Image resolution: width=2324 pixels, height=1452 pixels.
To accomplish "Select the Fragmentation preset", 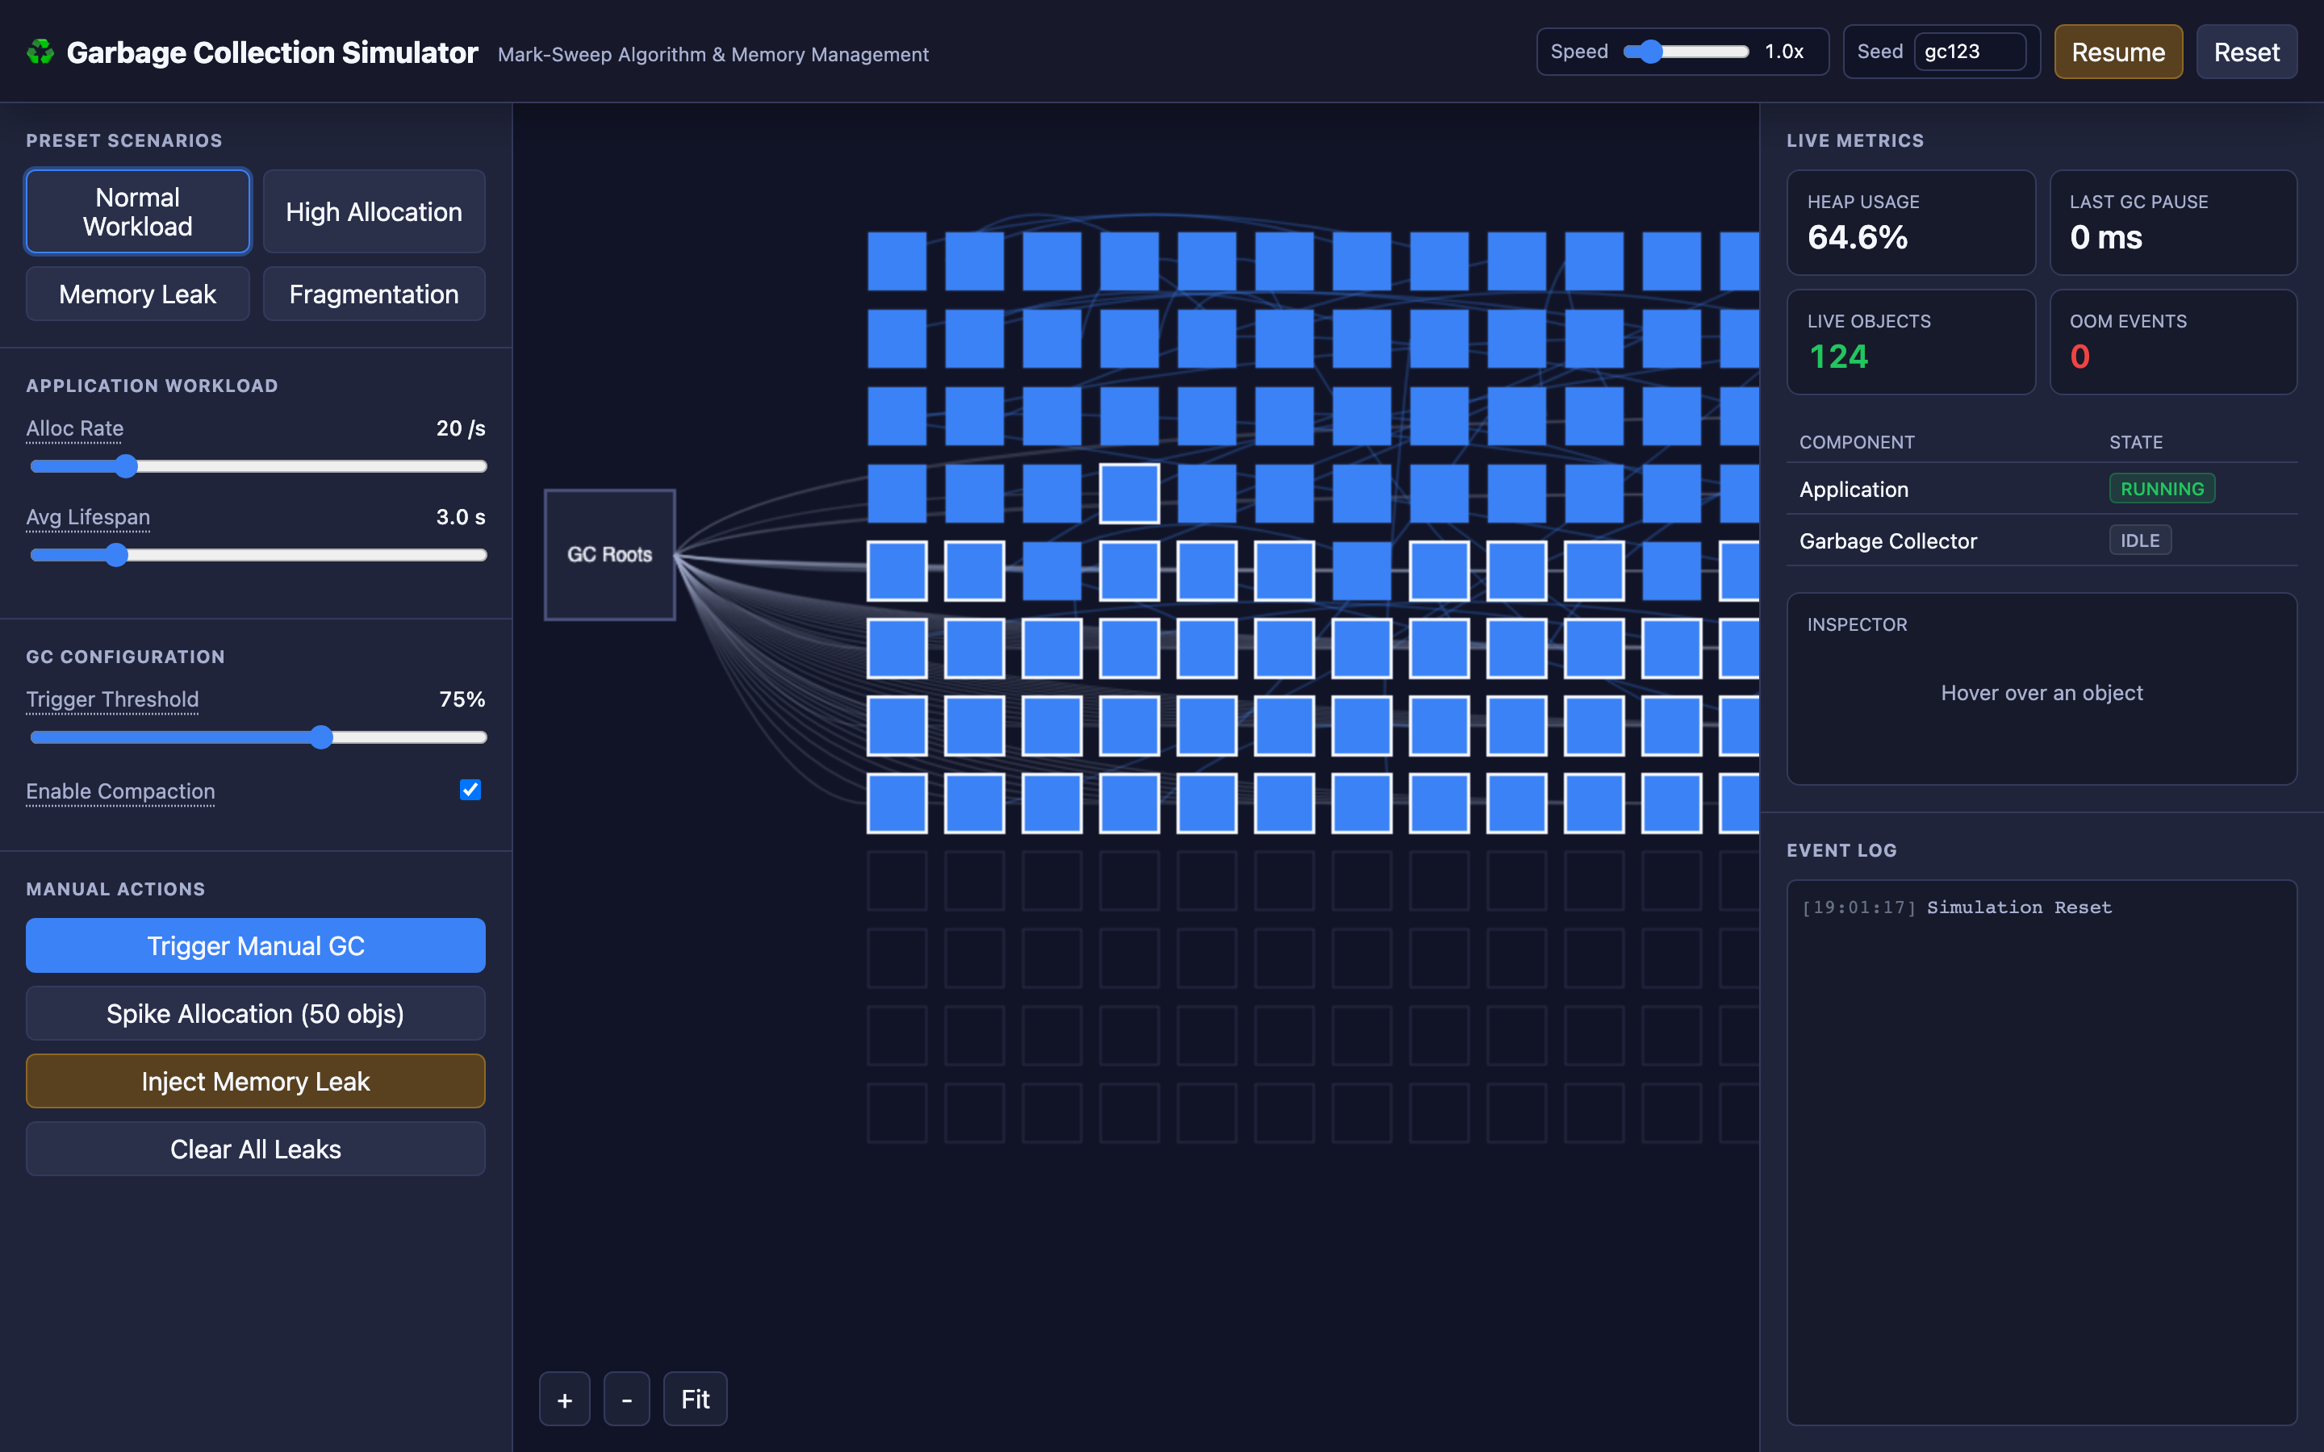I will tap(374, 294).
